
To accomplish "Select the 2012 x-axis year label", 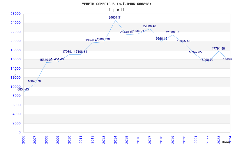I will [92, 140].
